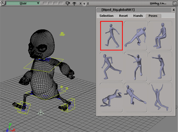
Task: Apply the sitting pose thumbnail
Action: click(x=160, y=36)
